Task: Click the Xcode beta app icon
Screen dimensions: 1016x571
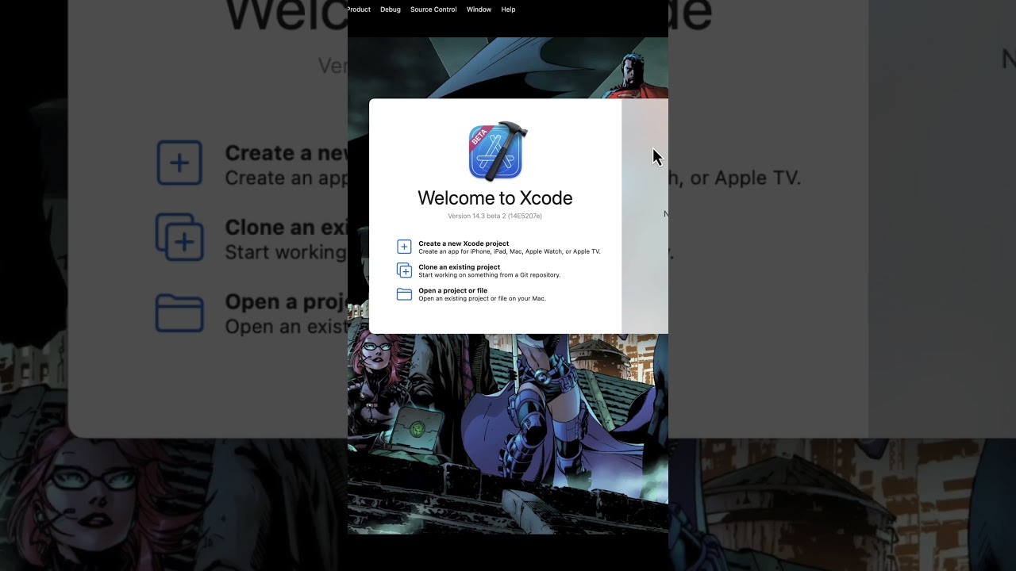Action: tap(497, 151)
